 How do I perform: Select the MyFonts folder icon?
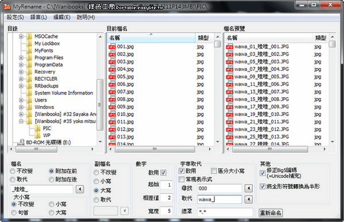point(29,50)
